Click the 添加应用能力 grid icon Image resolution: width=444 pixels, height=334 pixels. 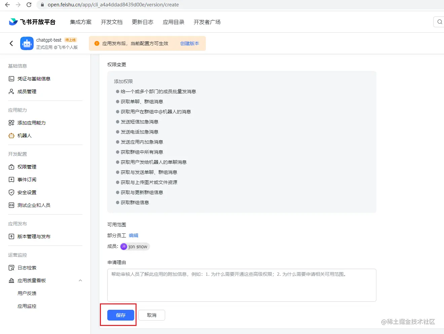[11, 123]
